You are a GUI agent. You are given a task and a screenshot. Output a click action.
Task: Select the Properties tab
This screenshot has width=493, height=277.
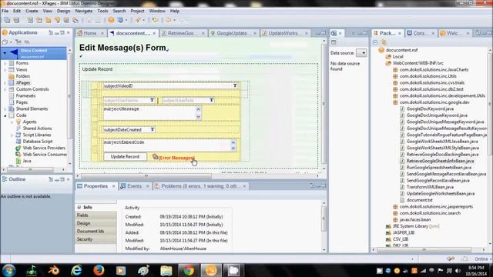pos(96,186)
